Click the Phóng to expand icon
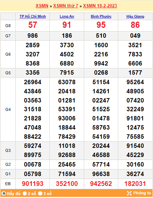The width and height of the screenshot is (153, 198). click(129, 193)
